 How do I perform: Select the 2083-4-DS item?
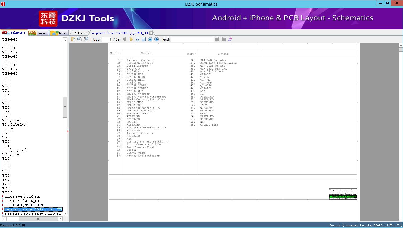pyautogui.click(x=10, y=57)
